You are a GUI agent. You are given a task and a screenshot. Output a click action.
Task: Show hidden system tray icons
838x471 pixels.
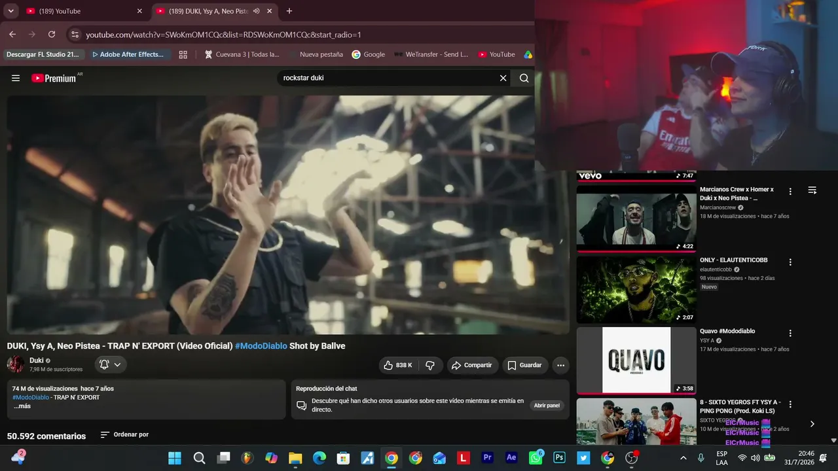point(683,458)
